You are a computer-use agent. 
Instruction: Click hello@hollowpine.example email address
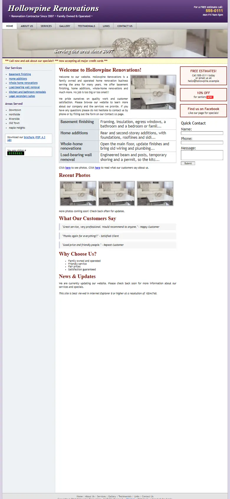tap(203, 81)
